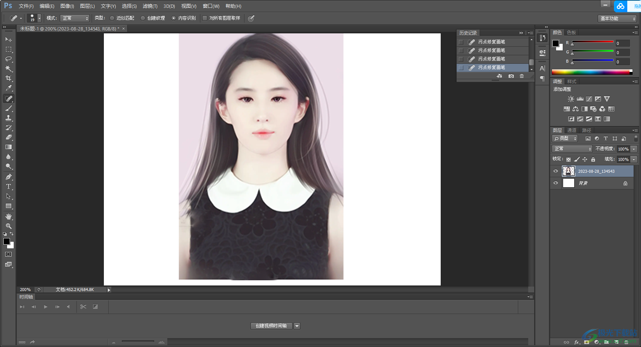Open the 基本功能 workspace dropdown

[x=617, y=19]
